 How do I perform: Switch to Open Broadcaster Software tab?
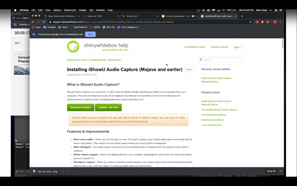[62, 16]
